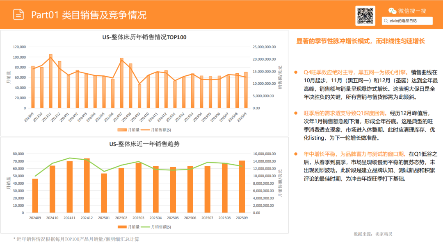Open the QR code in the top right corner
The height and width of the screenshot is (242, 443).
(365, 16)
